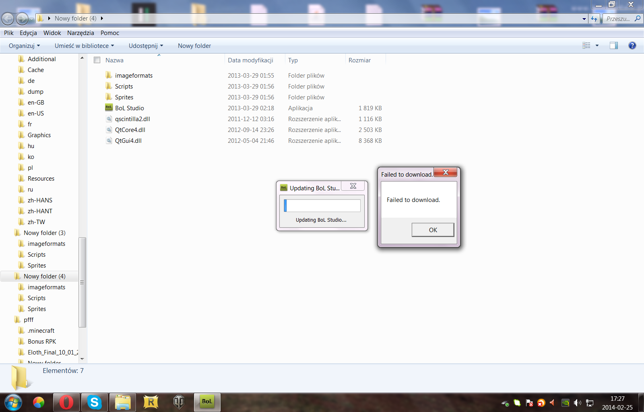Open the Udostępnij dropdown
Viewport: 644px width, 412px height.
coord(146,46)
